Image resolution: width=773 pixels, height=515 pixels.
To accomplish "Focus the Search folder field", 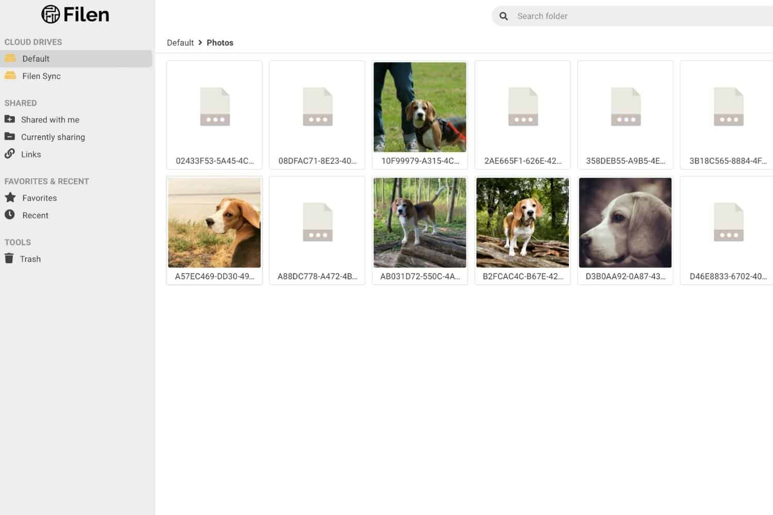I will pyautogui.click(x=632, y=16).
